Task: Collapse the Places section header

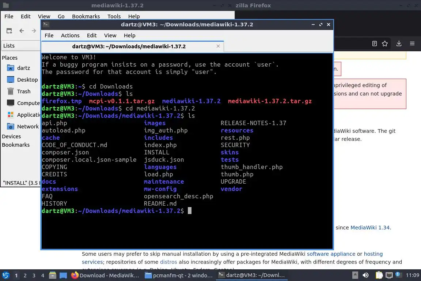Action: click(x=10, y=57)
